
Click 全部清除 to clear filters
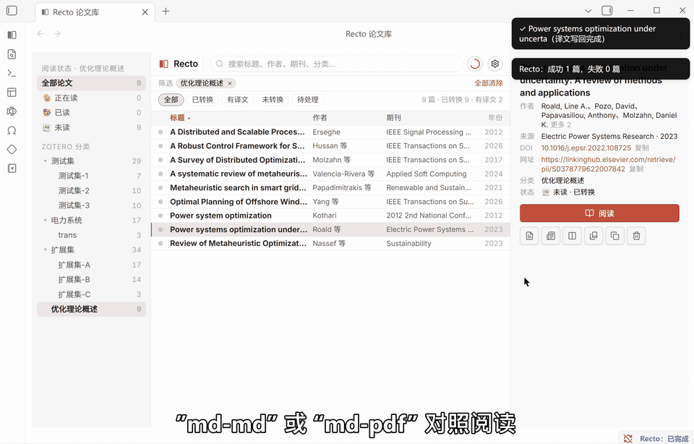coord(489,83)
